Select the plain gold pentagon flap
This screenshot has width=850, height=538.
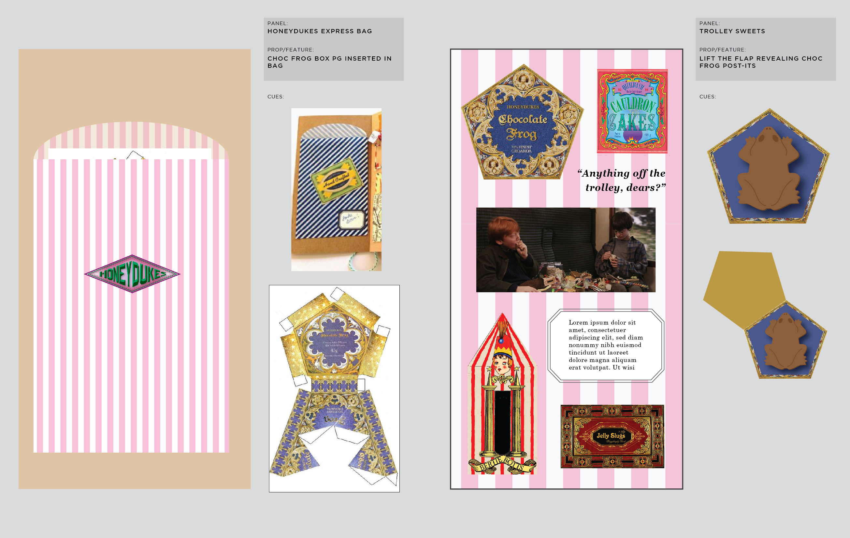744,290
